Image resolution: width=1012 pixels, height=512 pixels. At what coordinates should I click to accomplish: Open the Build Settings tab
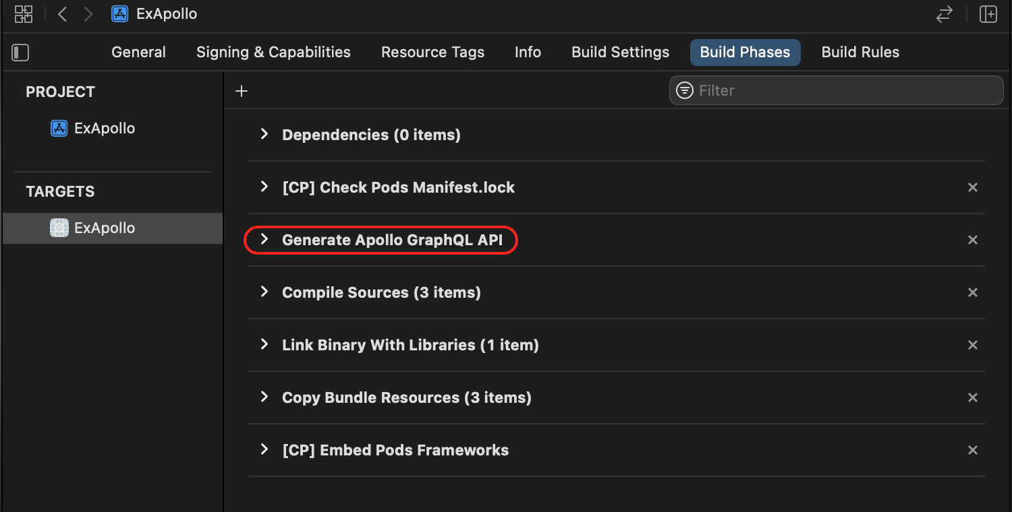(x=620, y=53)
